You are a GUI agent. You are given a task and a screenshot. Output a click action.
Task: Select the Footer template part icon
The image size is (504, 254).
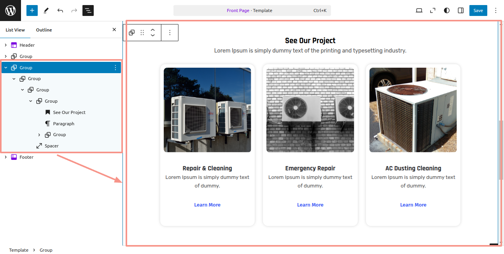pyautogui.click(x=14, y=157)
